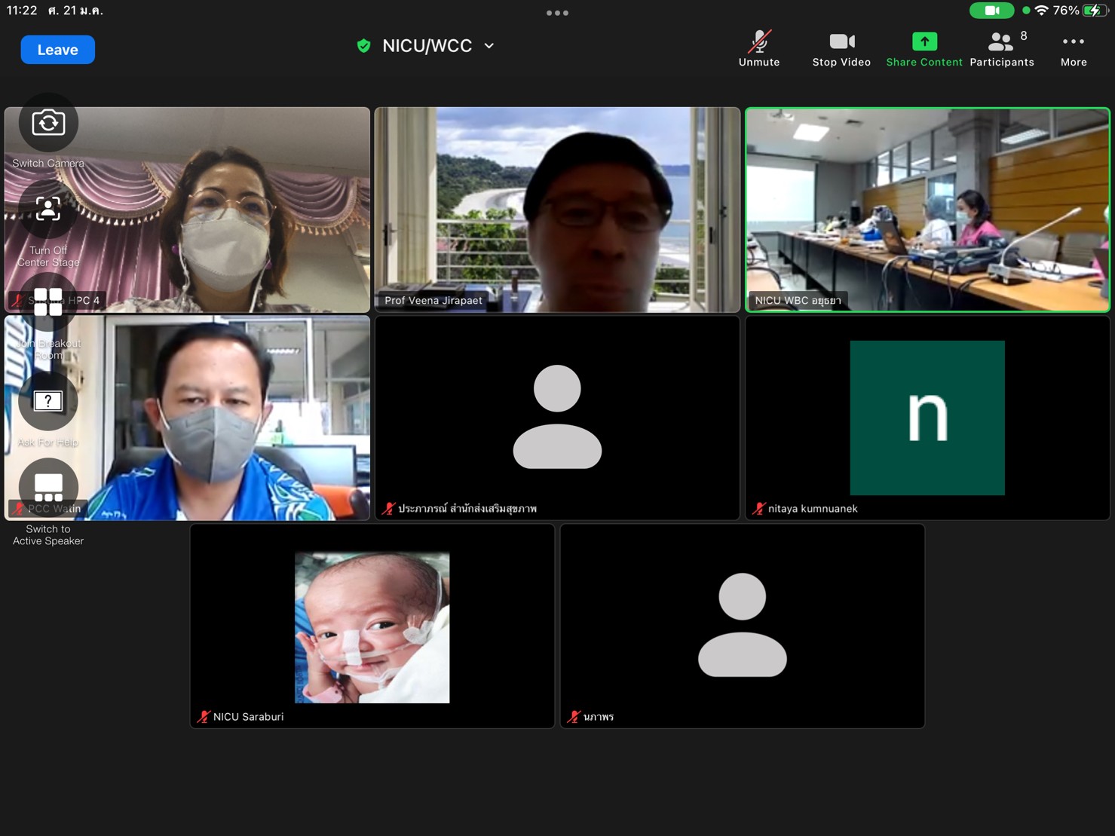Open Participants list
The image size is (1115, 836).
(1001, 49)
